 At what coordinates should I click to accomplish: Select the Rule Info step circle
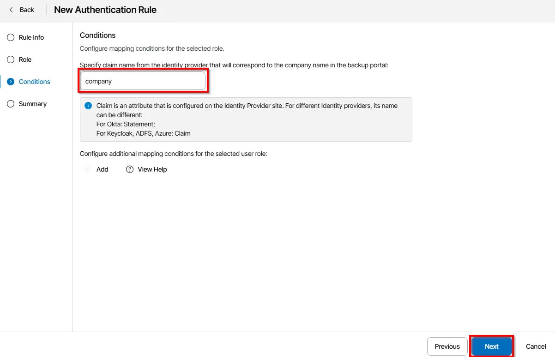pyautogui.click(x=11, y=37)
